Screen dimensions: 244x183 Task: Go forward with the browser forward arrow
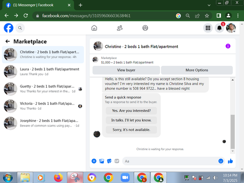[16, 16]
